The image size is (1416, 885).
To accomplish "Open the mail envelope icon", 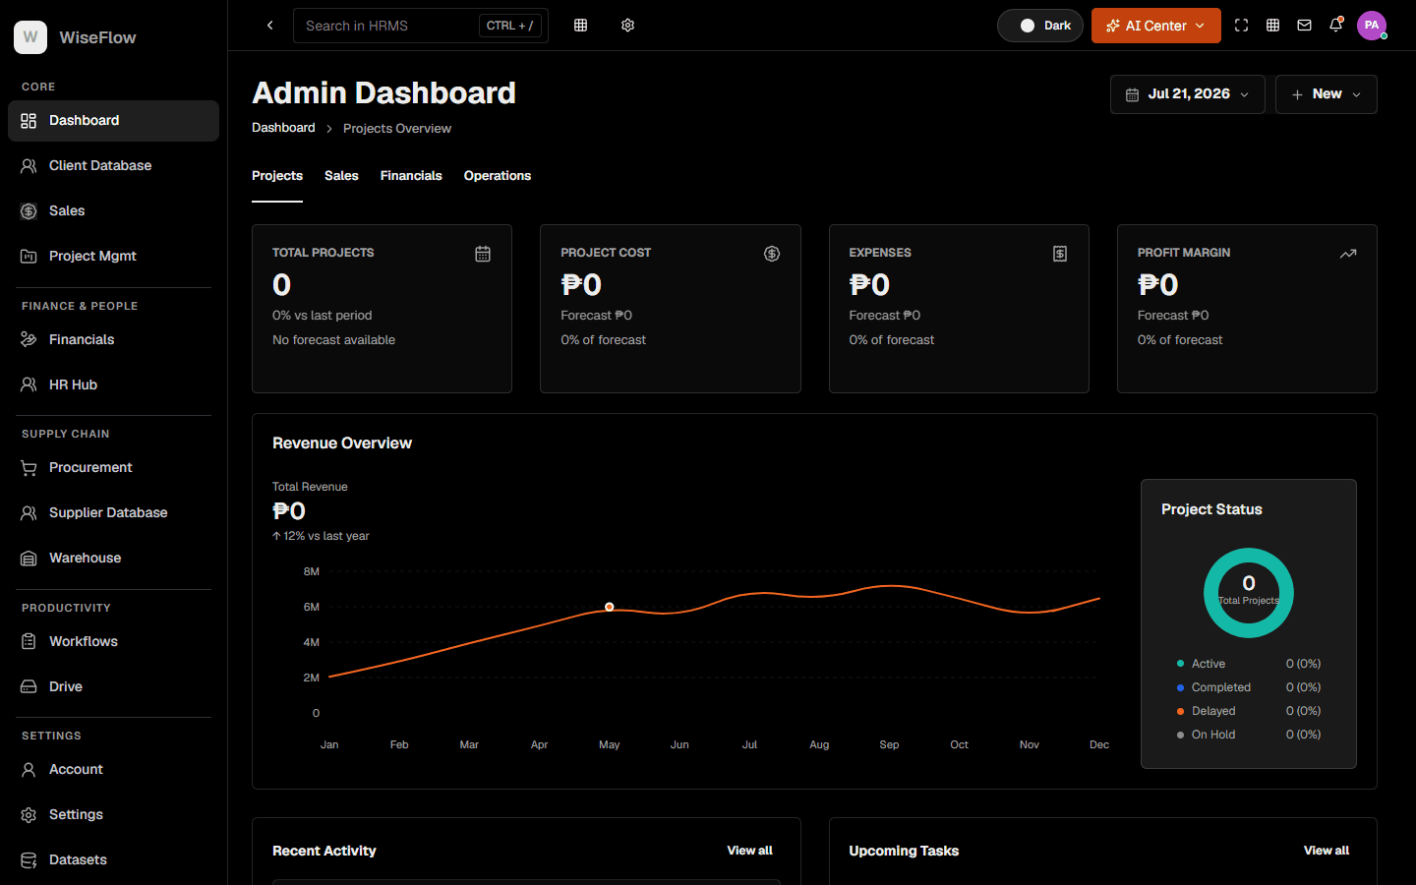I will tap(1304, 26).
